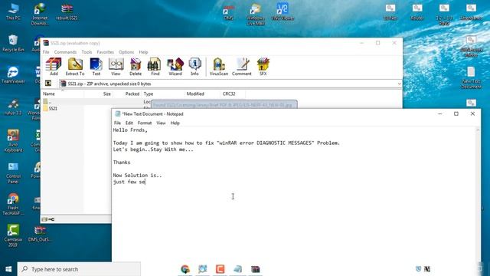Select Windows Live Mail desktop icon
The height and width of the screenshot is (276, 490).
tap(256, 14)
